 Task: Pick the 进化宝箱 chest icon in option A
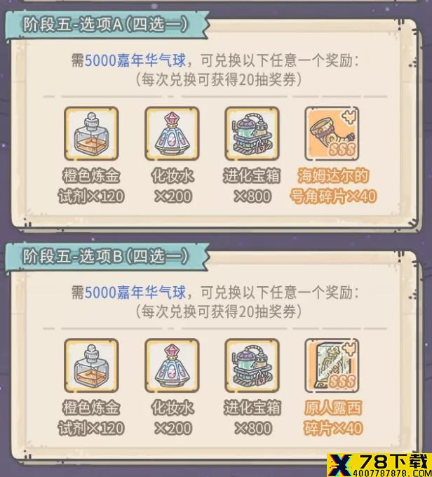pyautogui.click(x=252, y=134)
